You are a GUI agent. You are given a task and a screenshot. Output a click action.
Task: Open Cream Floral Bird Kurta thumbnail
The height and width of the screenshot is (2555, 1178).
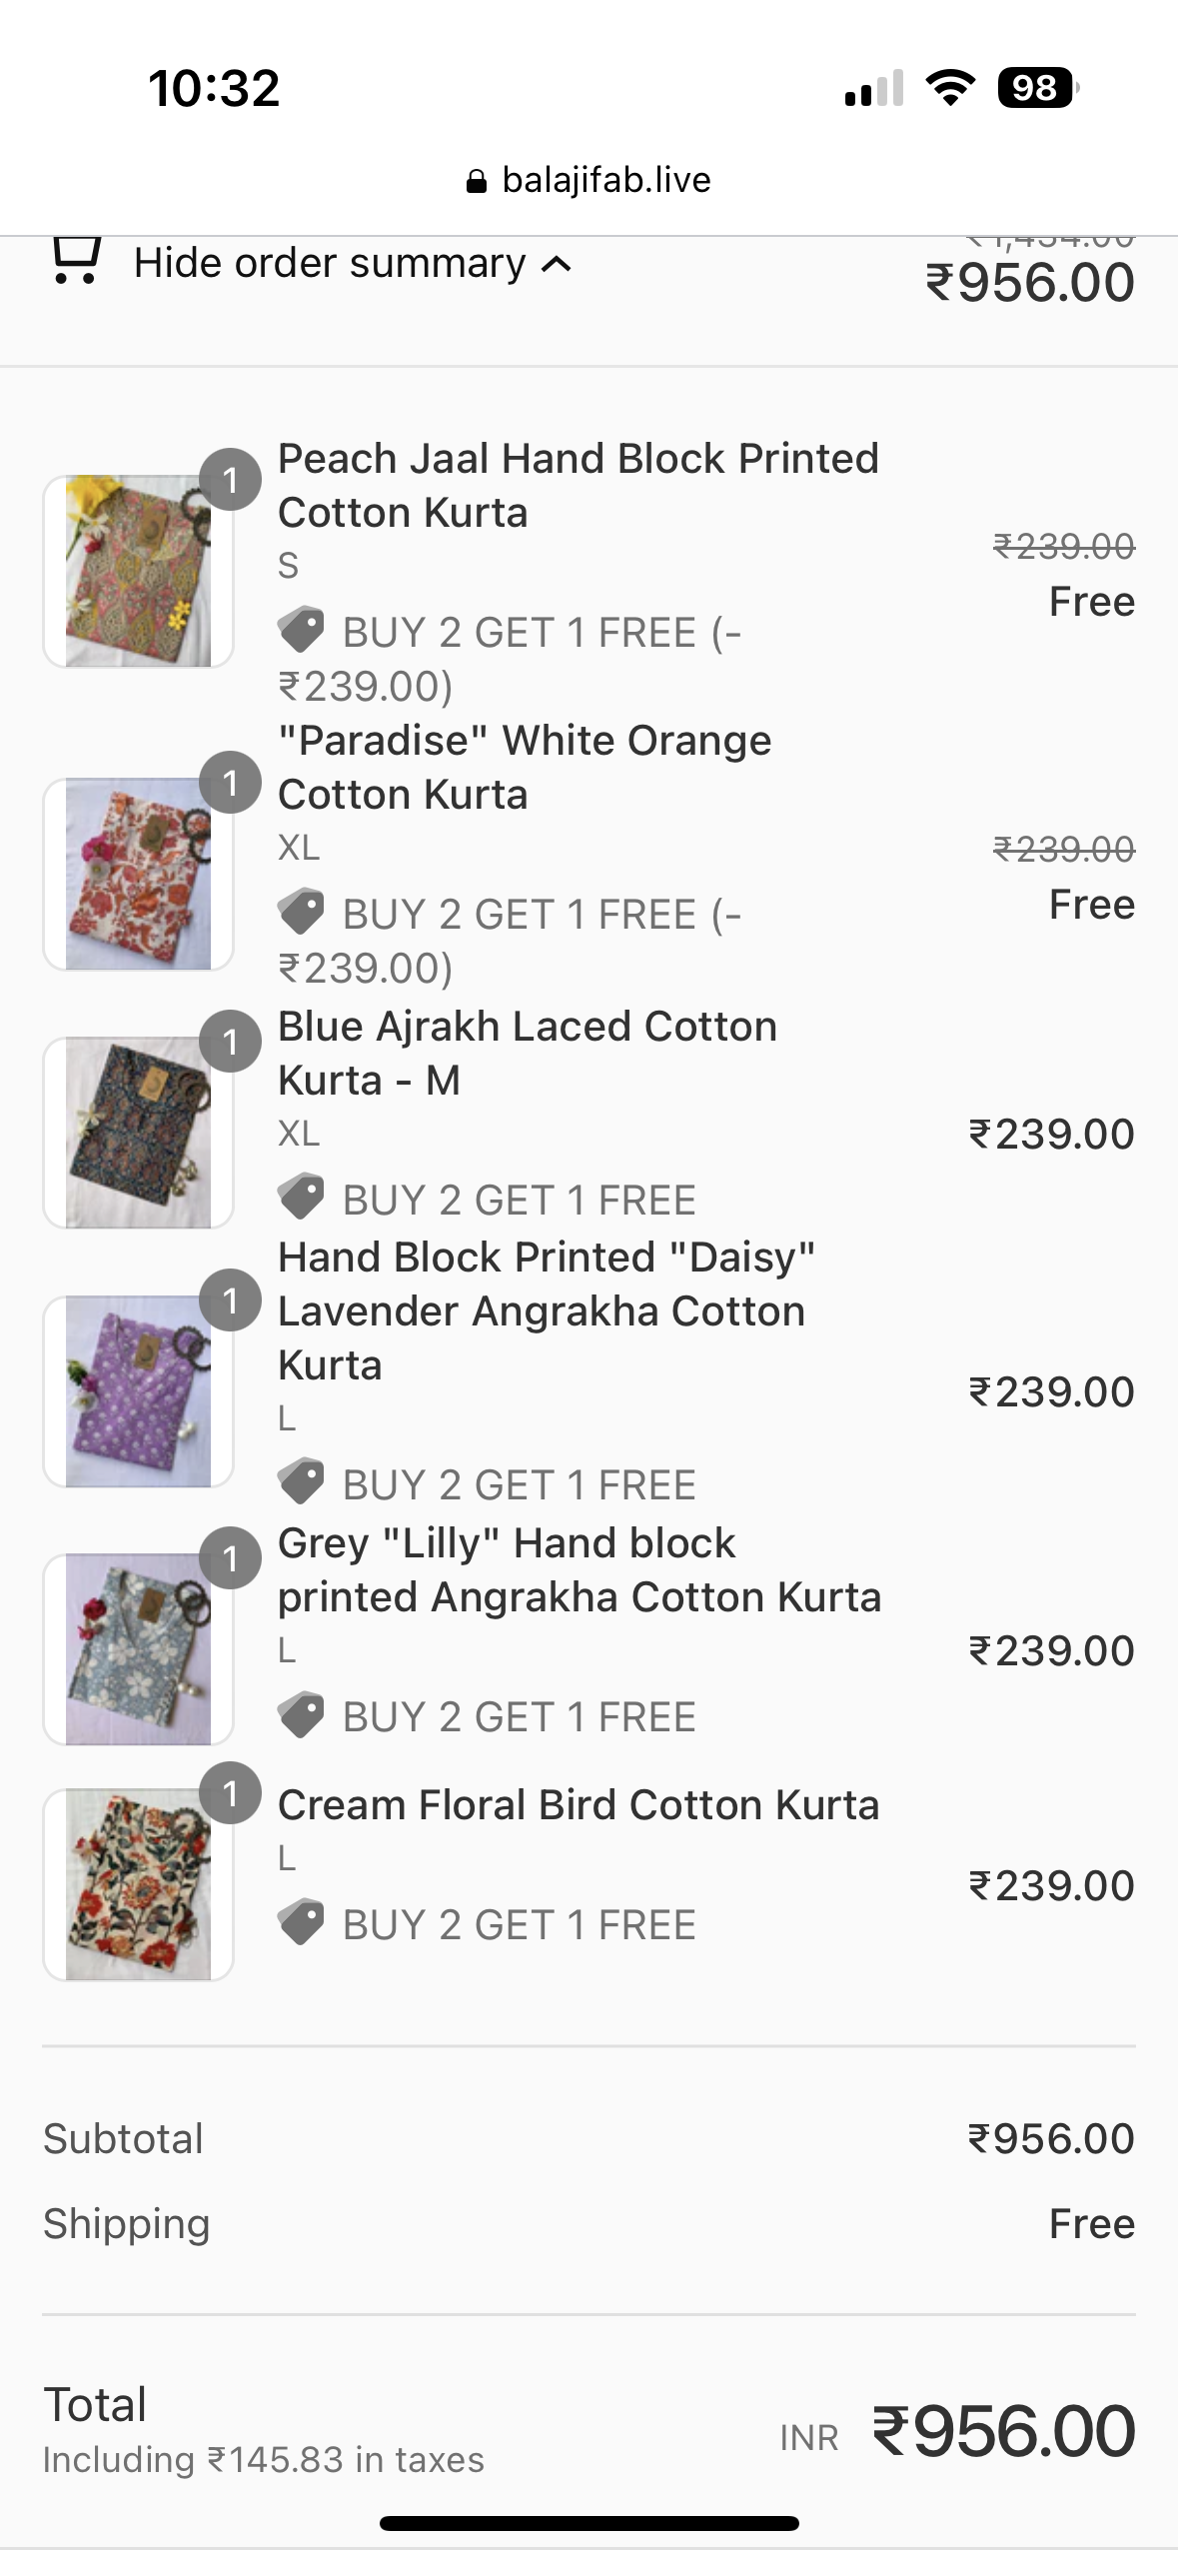pos(138,1884)
